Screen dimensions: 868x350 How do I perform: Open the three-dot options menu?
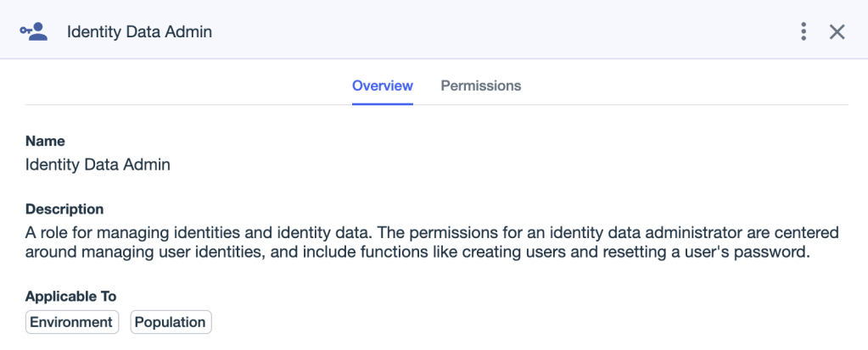click(803, 32)
